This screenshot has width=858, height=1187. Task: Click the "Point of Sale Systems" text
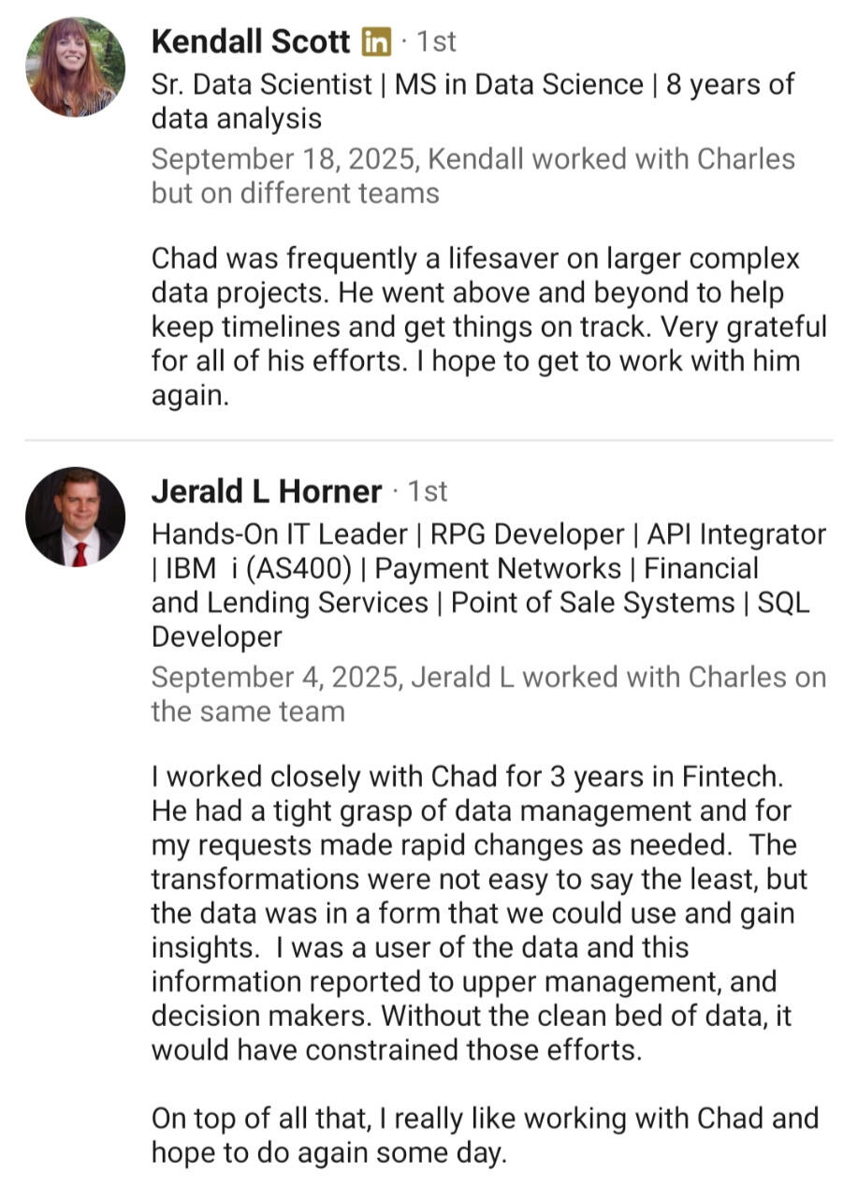(592, 602)
